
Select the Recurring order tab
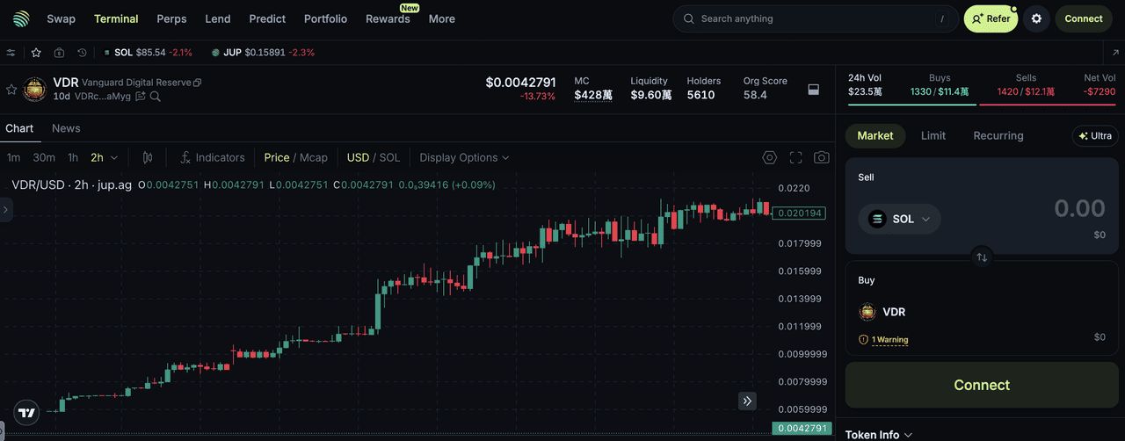998,135
